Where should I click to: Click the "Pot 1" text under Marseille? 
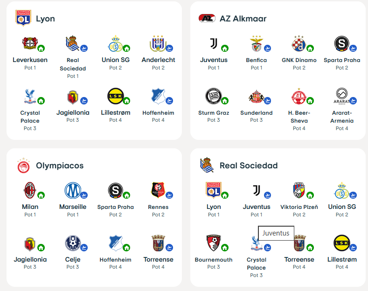(x=73, y=215)
